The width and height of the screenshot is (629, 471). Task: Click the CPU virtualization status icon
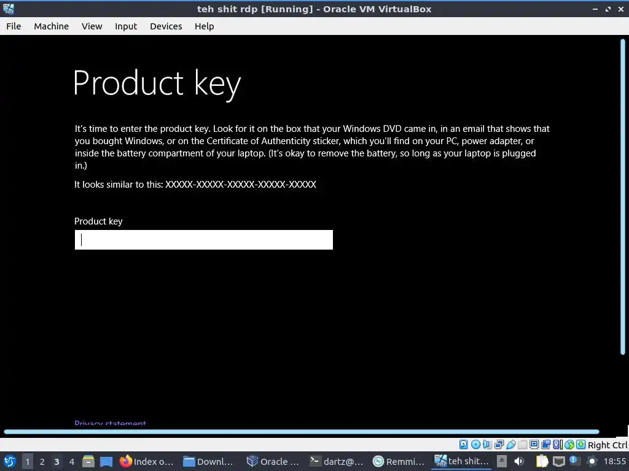pyautogui.click(x=558, y=444)
